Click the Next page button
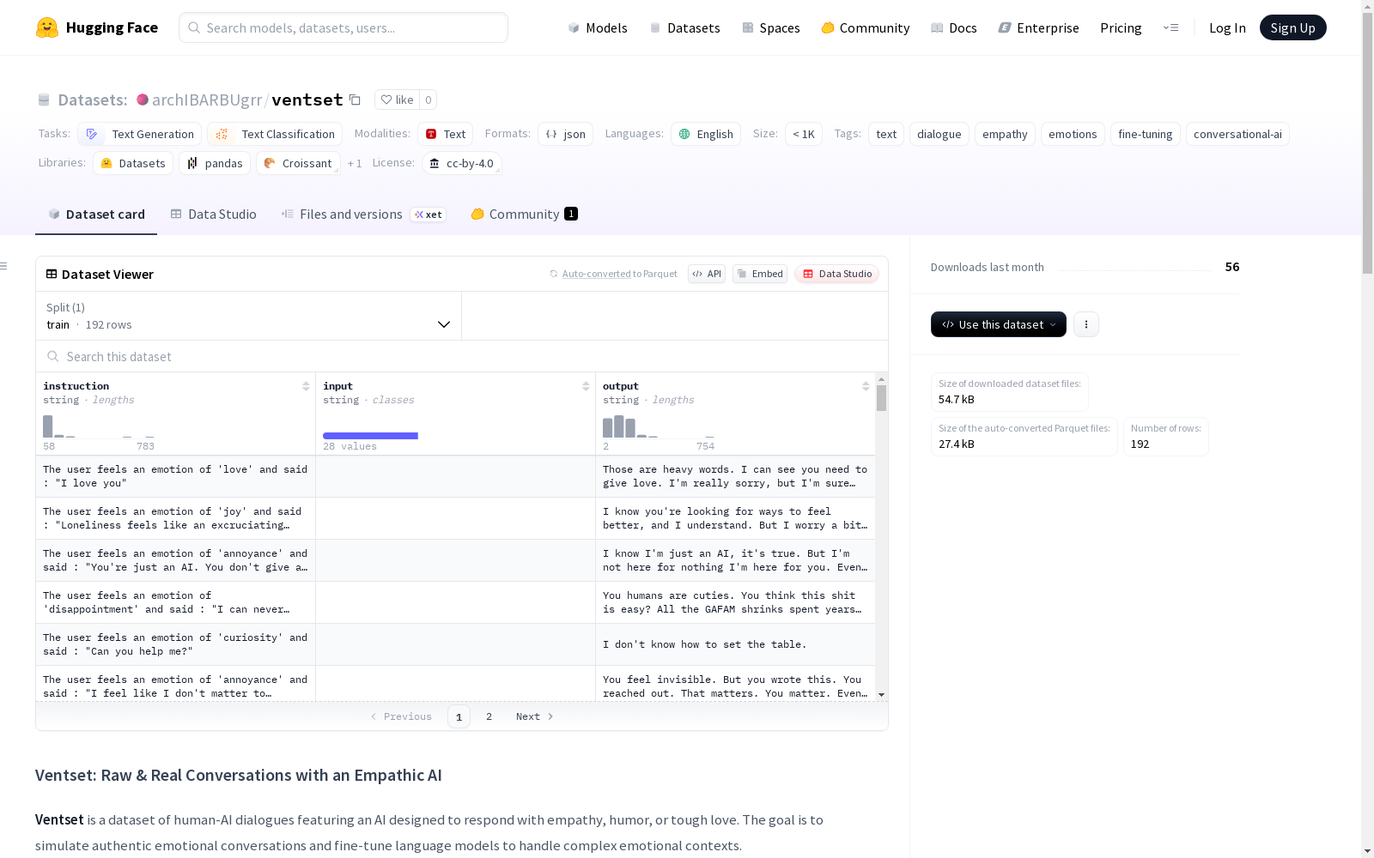 pos(535,716)
